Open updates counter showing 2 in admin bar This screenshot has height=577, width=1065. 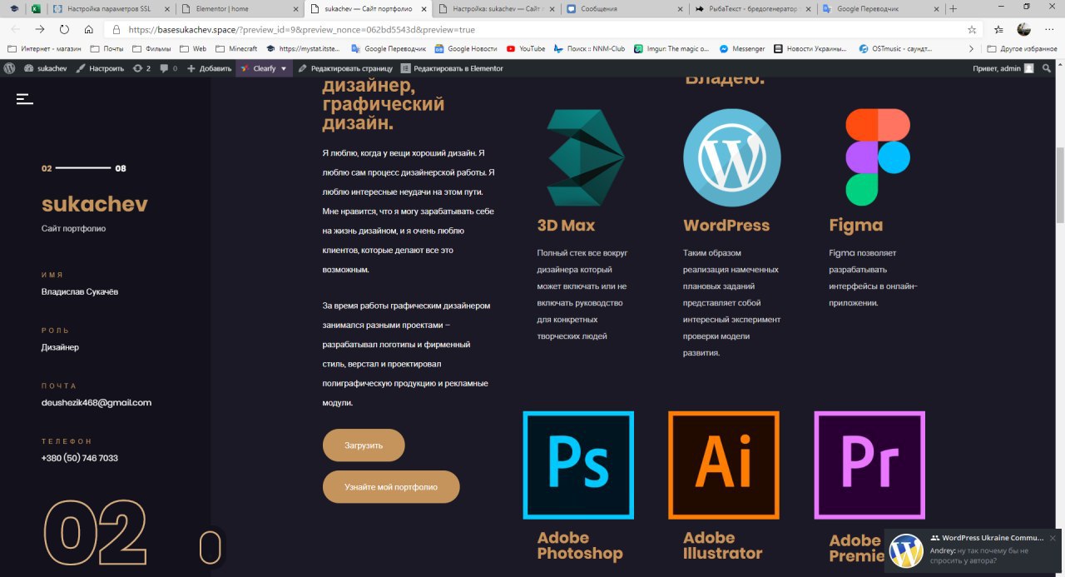tap(141, 68)
